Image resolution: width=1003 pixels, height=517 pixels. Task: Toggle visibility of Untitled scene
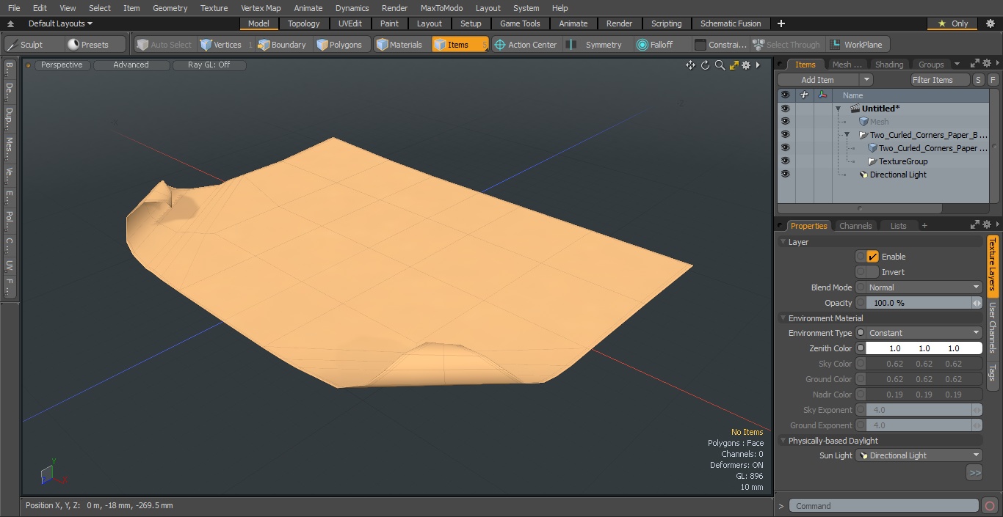coord(785,109)
